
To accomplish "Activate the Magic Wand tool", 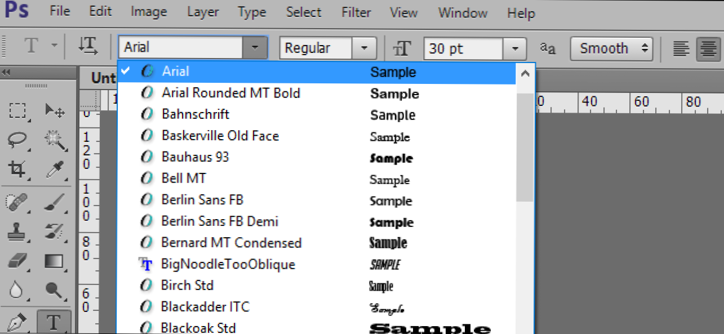I will click(x=54, y=139).
